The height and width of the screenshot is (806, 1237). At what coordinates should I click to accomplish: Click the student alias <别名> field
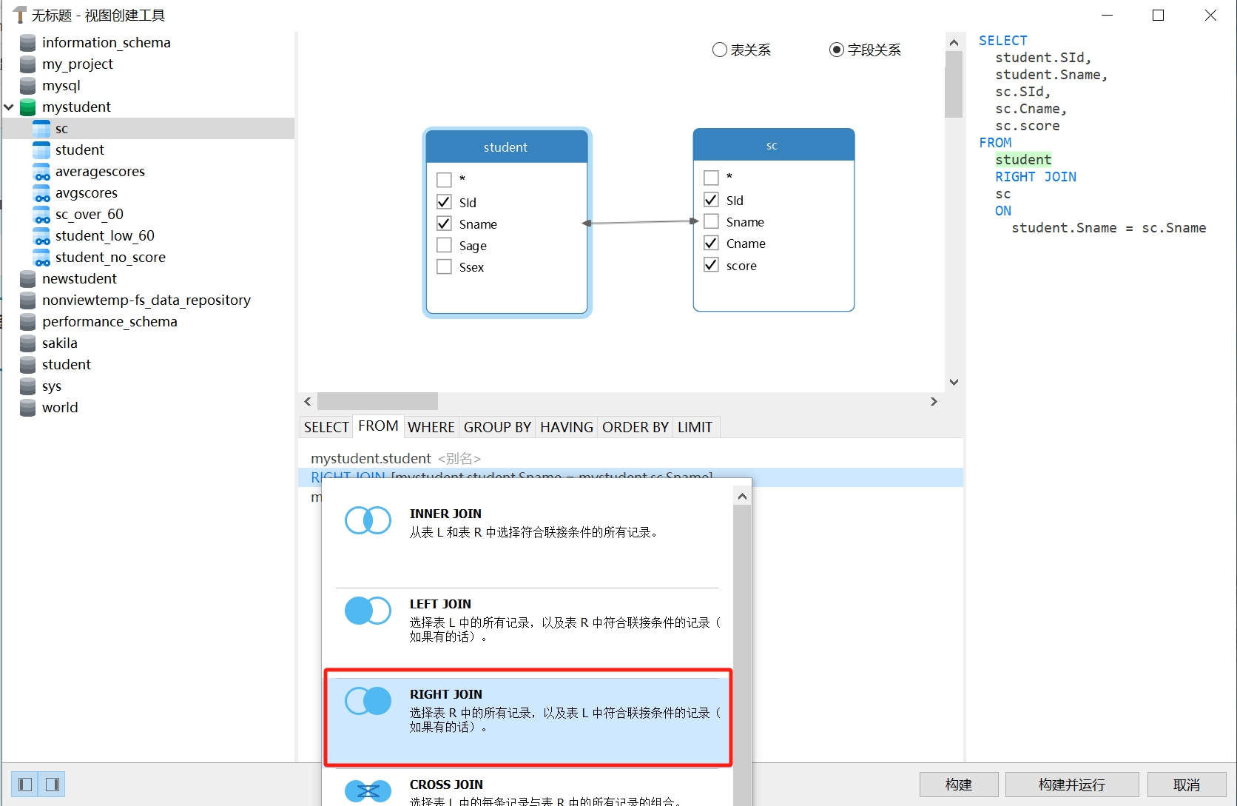(x=459, y=459)
